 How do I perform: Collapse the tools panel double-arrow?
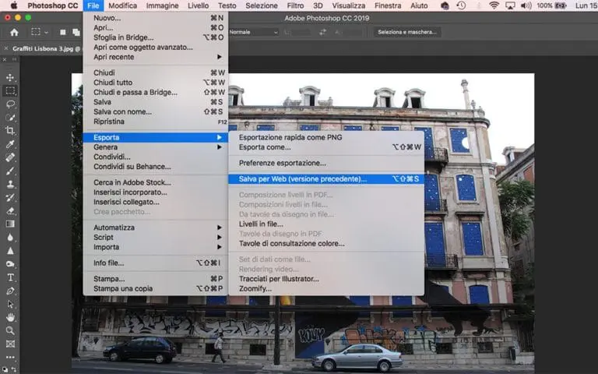tap(15, 59)
